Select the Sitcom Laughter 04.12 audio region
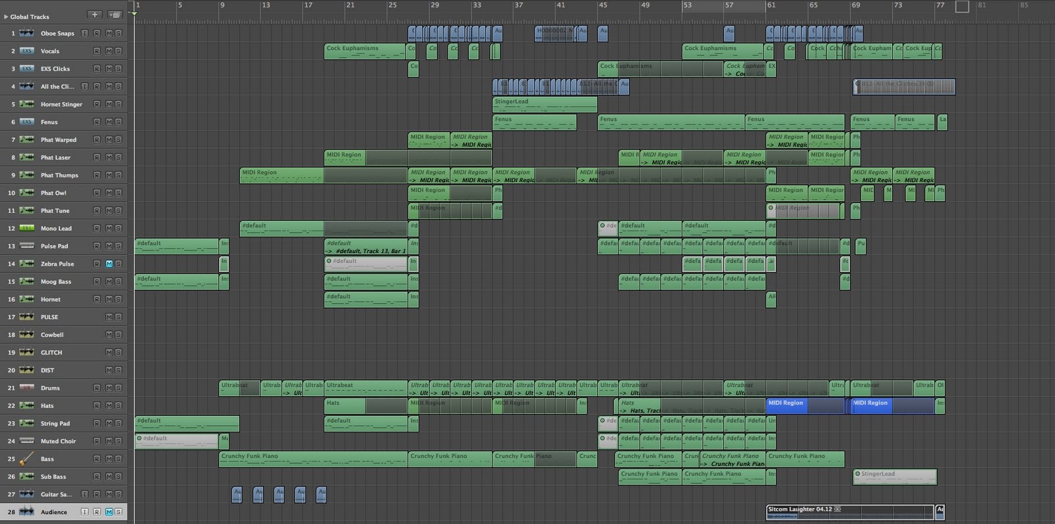 pyautogui.click(x=850, y=512)
